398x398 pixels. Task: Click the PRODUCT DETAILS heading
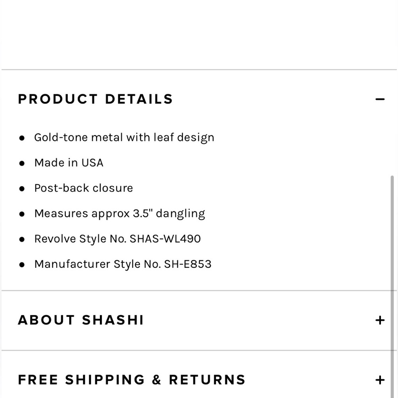click(x=96, y=99)
